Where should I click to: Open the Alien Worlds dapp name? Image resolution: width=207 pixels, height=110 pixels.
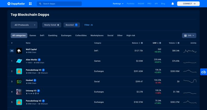pyautogui.click(x=31, y=60)
